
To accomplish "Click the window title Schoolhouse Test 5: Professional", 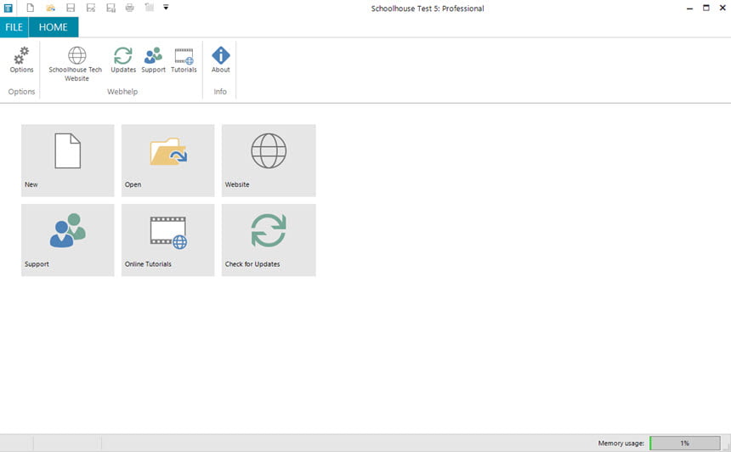I will (x=428, y=8).
